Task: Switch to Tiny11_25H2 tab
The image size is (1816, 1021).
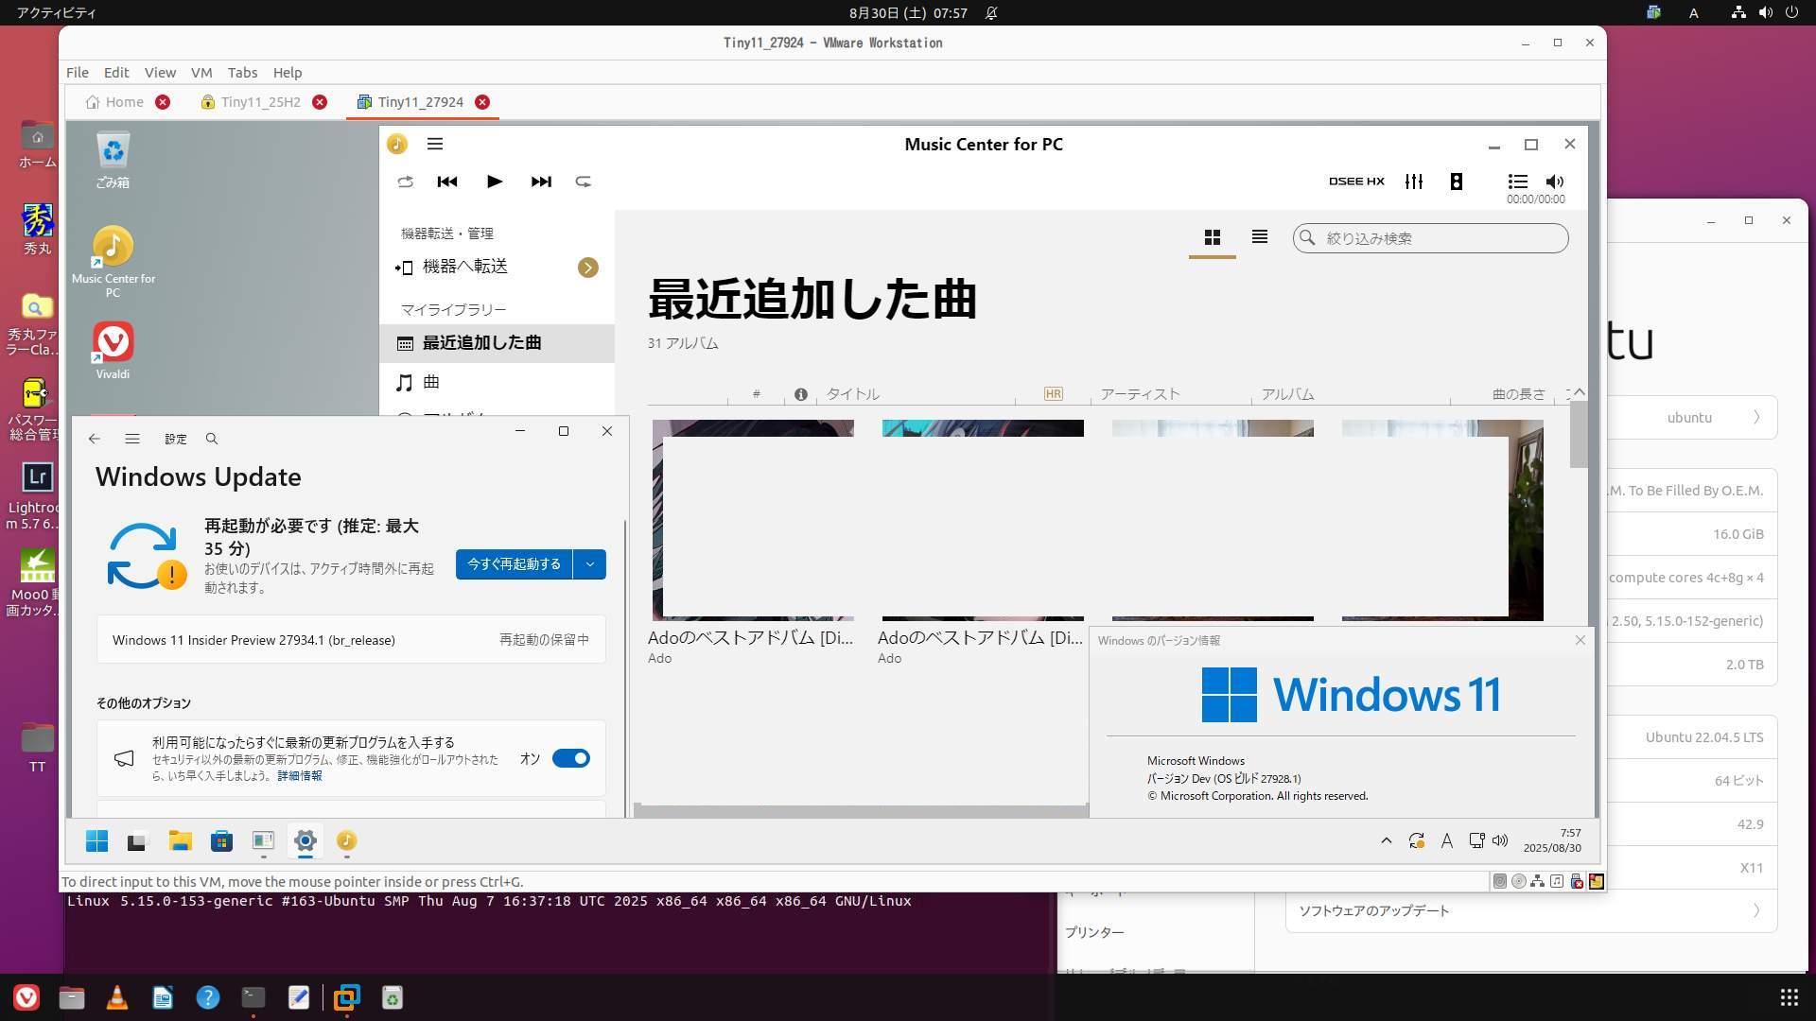Action: click(260, 102)
